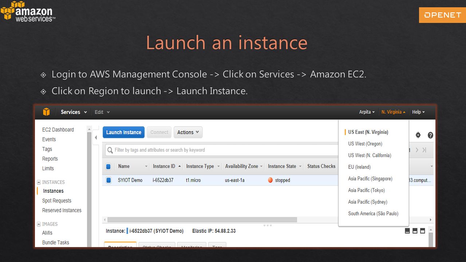
Task: Click the sidebar vertical scrollbar thumb
Action: point(89,189)
